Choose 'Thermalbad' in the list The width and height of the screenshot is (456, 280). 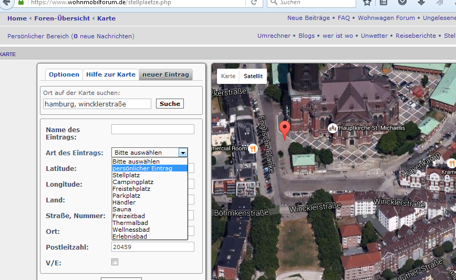coord(150,223)
